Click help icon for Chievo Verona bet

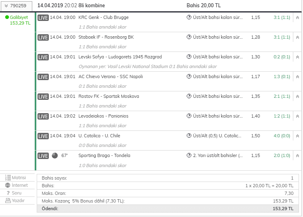pyautogui.click(x=189, y=76)
